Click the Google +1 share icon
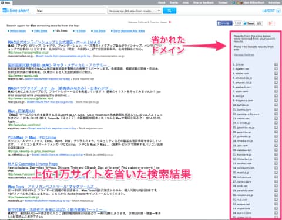 click(271, 23)
